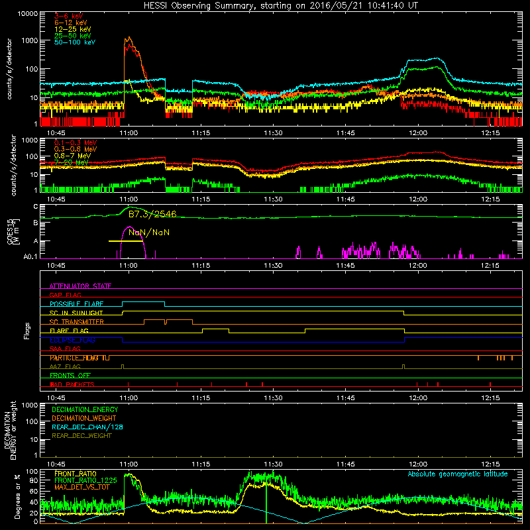Select the 6-12 keV legend label
The width and height of the screenshot is (530, 530).
point(71,23)
